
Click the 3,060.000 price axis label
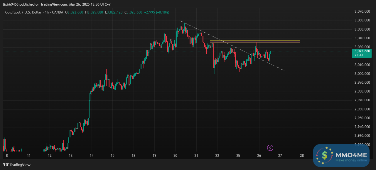362,20
